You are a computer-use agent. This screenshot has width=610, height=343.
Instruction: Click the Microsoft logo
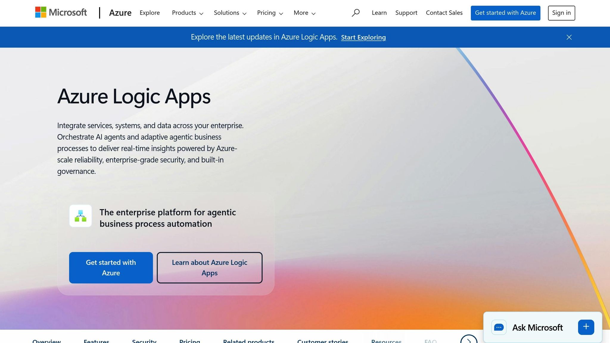coord(61,13)
